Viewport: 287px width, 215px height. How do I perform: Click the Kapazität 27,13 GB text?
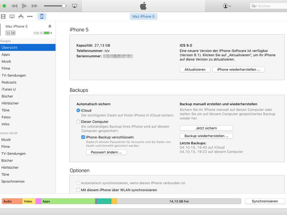coord(93,45)
